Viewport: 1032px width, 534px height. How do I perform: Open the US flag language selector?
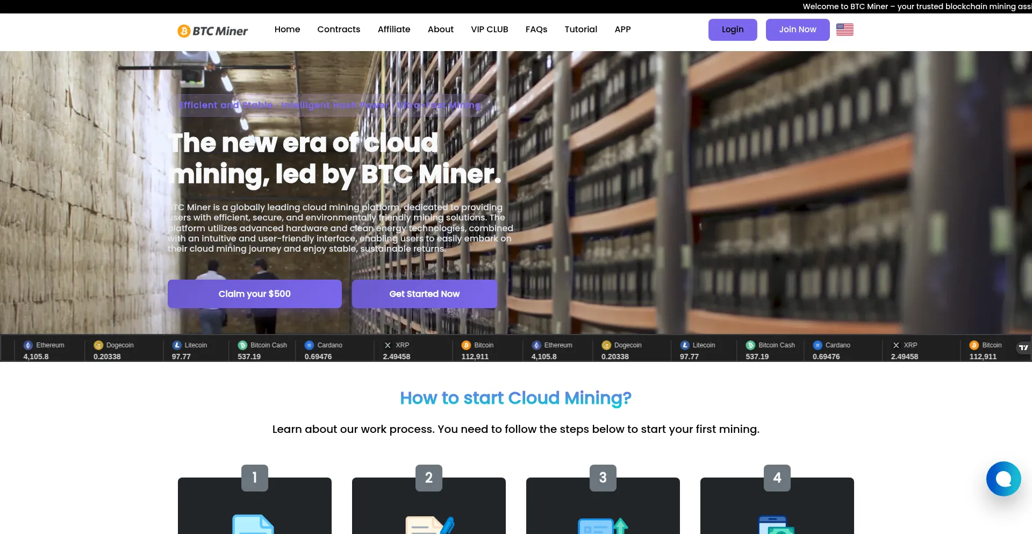tap(845, 30)
